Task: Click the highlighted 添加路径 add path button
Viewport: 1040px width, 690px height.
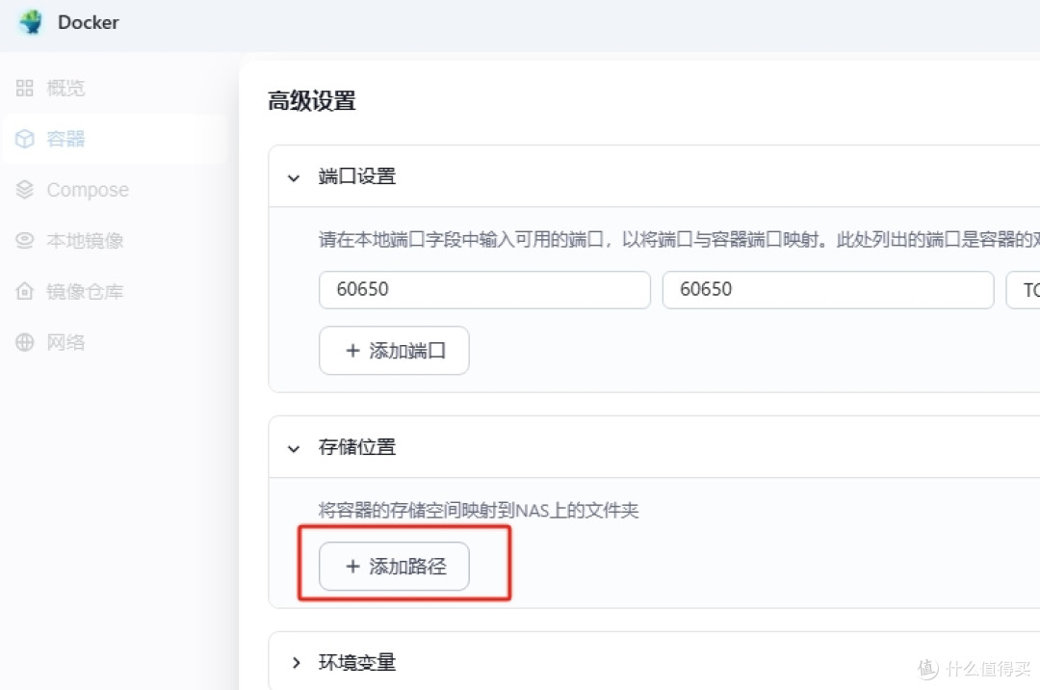Action: point(393,567)
